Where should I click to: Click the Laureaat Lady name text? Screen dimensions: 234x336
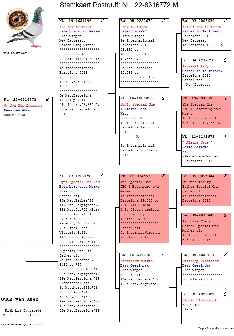pyautogui.click(x=195, y=67)
